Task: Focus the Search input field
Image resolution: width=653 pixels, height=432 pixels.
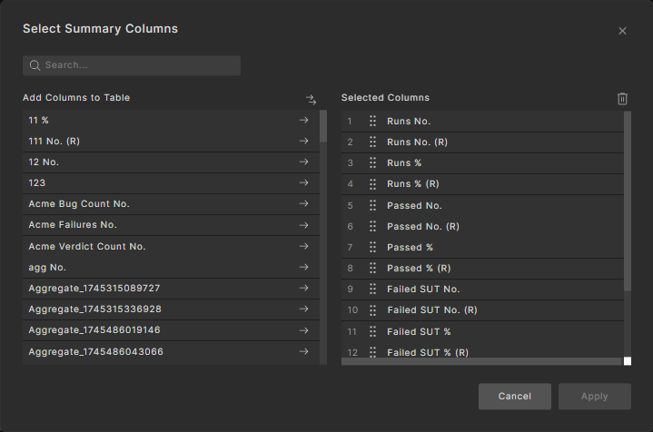Action: pyautogui.click(x=136, y=65)
